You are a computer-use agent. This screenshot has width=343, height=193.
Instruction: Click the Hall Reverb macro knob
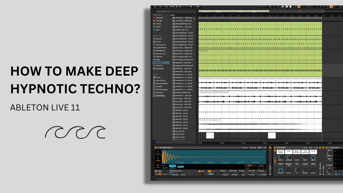pos(305,157)
